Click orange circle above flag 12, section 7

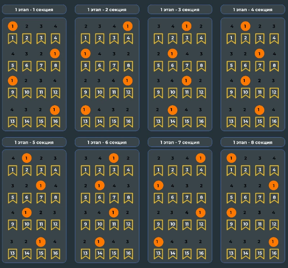point(201,213)
